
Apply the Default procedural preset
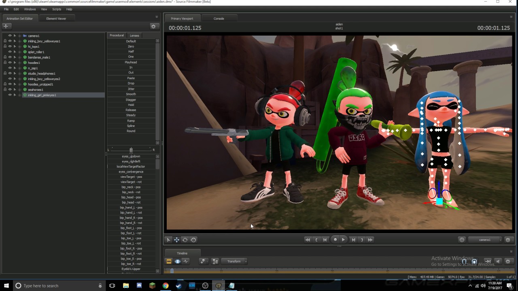(131, 41)
